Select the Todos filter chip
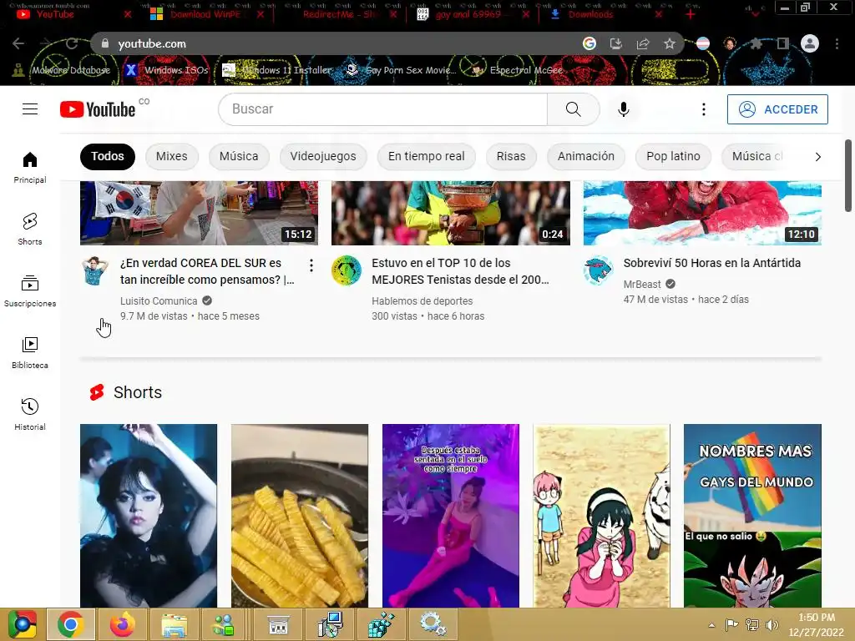This screenshot has width=855, height=641. pyautogui.click(x=108, y=156)
